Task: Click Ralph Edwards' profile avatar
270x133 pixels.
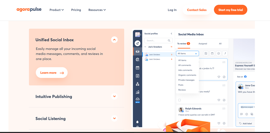Action: click(x=181, y=110)
